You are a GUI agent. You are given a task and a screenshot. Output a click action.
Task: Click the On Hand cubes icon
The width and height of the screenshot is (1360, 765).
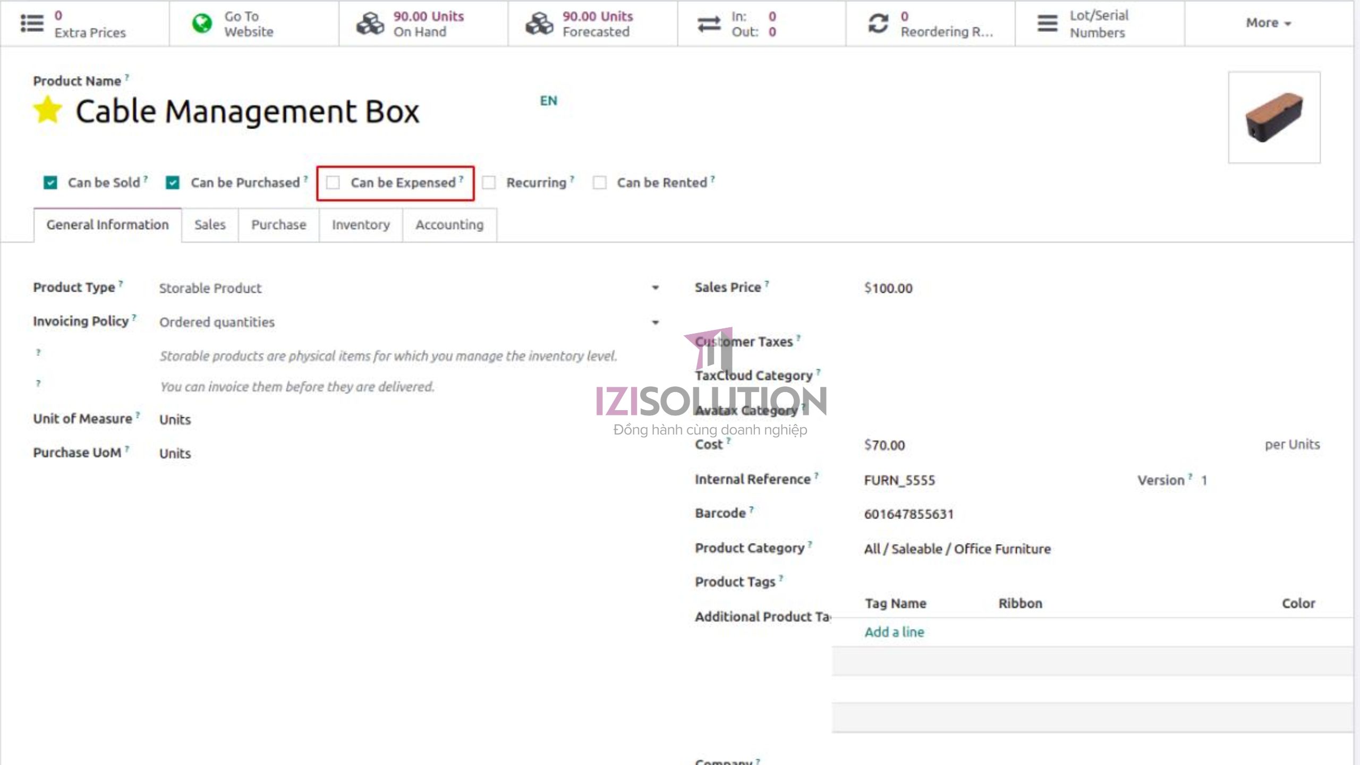[370, 23]
